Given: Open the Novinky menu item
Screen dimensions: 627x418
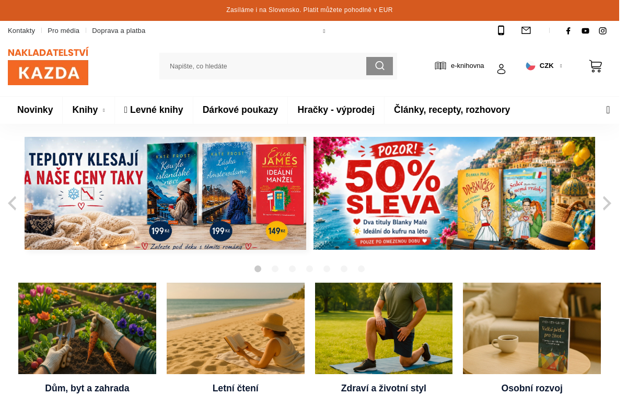Looking at the screenshot, I should [x=35, y=110].
